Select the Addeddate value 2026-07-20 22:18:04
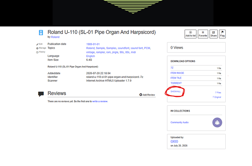Image resolution: width=252 pixels, height=166 pixels. (x=98, y=73)
